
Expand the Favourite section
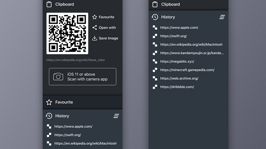(x=83, y=102)
